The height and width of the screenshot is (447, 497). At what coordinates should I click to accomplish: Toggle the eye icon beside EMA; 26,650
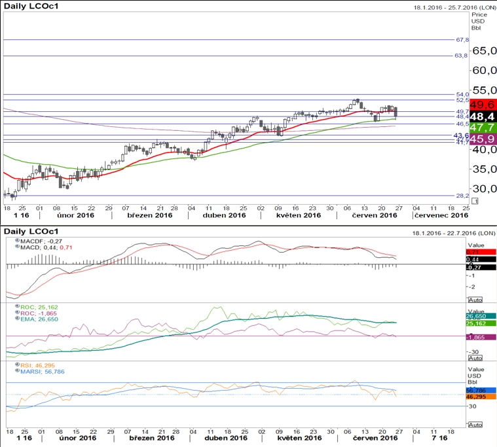tap(18, 318)
